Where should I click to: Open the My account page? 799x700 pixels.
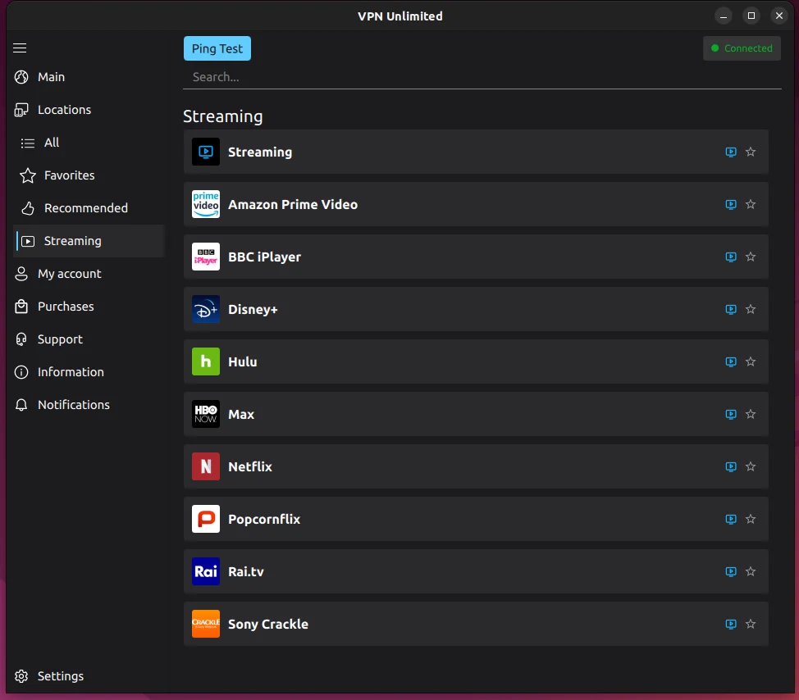pos(69,274)
